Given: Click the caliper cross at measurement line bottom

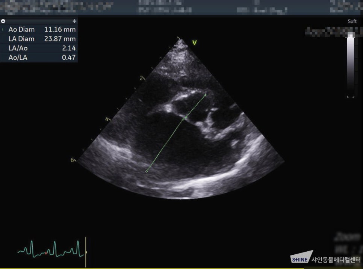Looking at the screenshot, I should point(146,172).
